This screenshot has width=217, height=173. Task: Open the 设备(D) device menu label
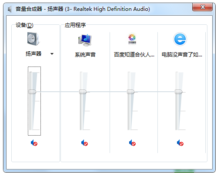(24, 25)
